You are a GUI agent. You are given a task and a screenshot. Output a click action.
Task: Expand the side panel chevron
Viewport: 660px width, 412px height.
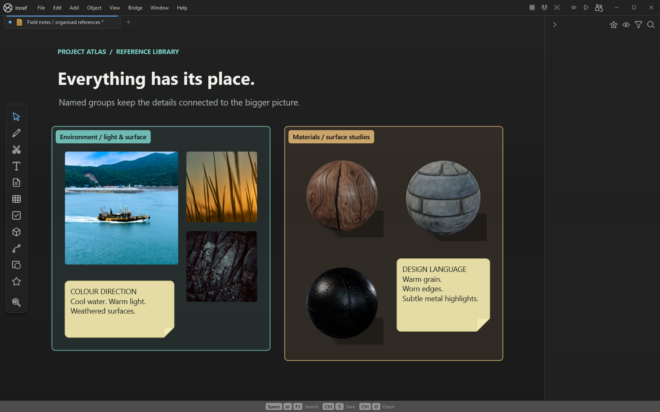point(555,25)
